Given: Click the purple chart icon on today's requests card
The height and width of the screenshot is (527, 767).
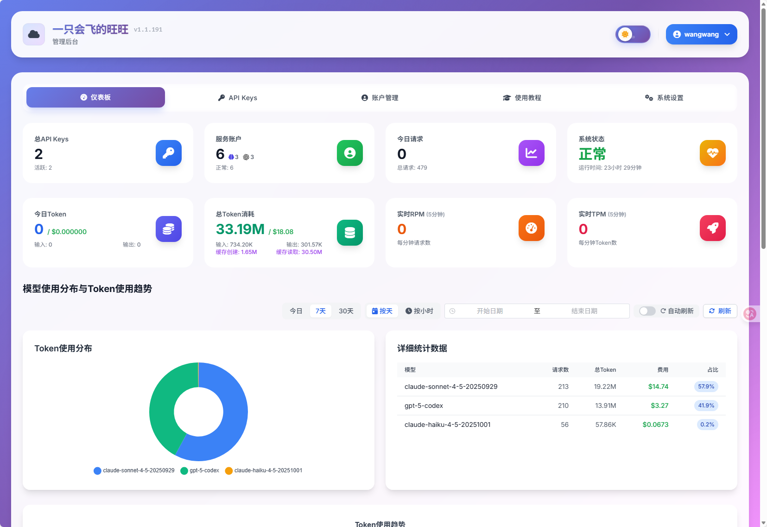Looking at the screenshot, I should pyautogui.click(x=531, y=153).
